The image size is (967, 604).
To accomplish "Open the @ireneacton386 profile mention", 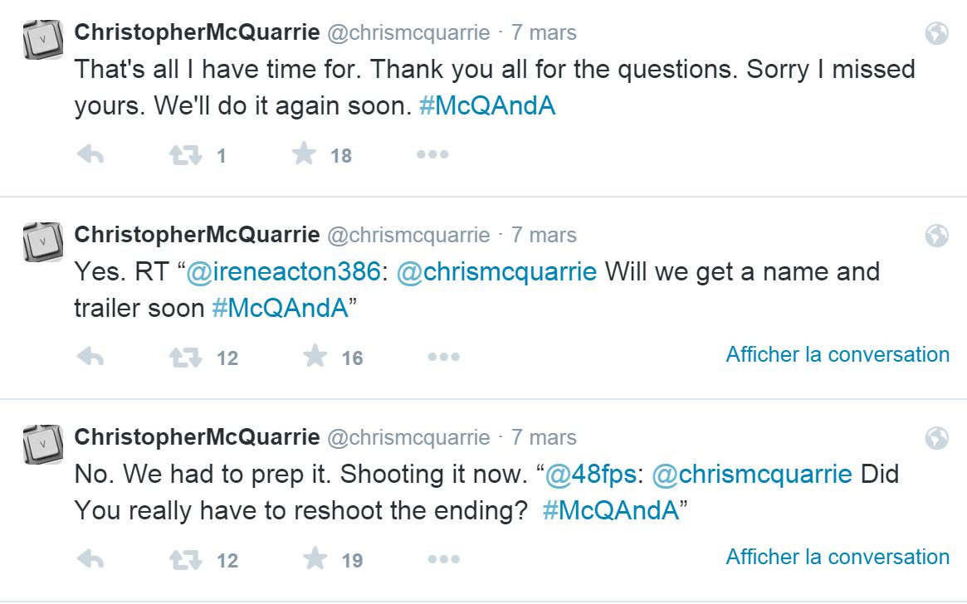I will point(285,272).
